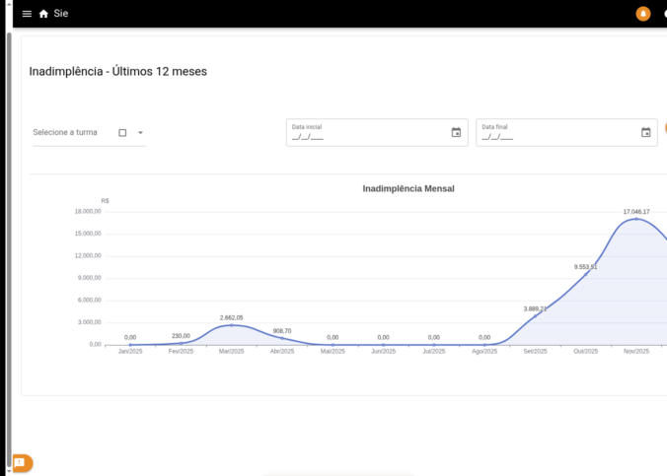Click the Set/2025 data point 3.889,21

[535, 316]
